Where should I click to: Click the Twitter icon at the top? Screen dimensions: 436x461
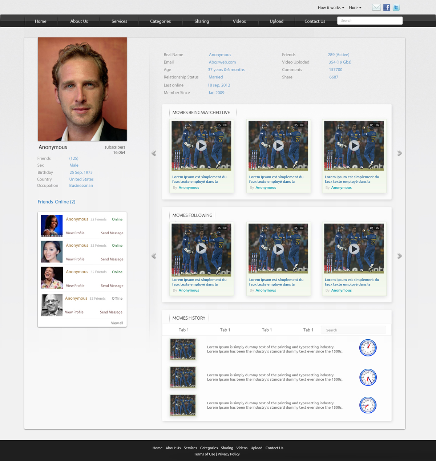click(x=396, y=7)
